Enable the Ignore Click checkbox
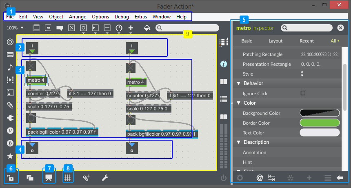The height and width of the screenshot is (188, 351). (303, 93)
